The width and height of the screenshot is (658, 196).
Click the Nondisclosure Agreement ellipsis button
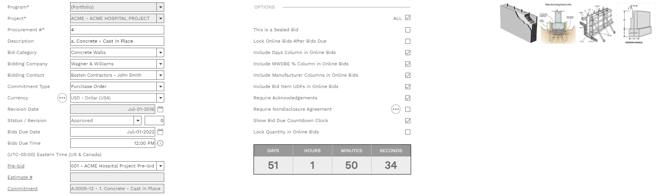coord(396,109)
